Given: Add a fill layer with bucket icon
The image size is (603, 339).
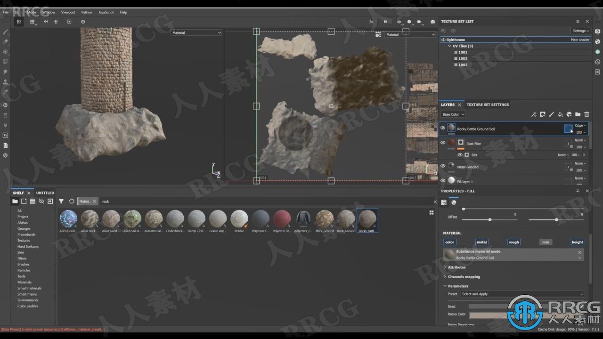Looking at the screenshot, I should (x=560, y=114).
